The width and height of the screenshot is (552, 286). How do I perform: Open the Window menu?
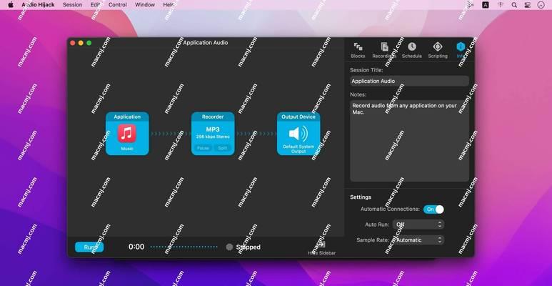tap(145, 5)
